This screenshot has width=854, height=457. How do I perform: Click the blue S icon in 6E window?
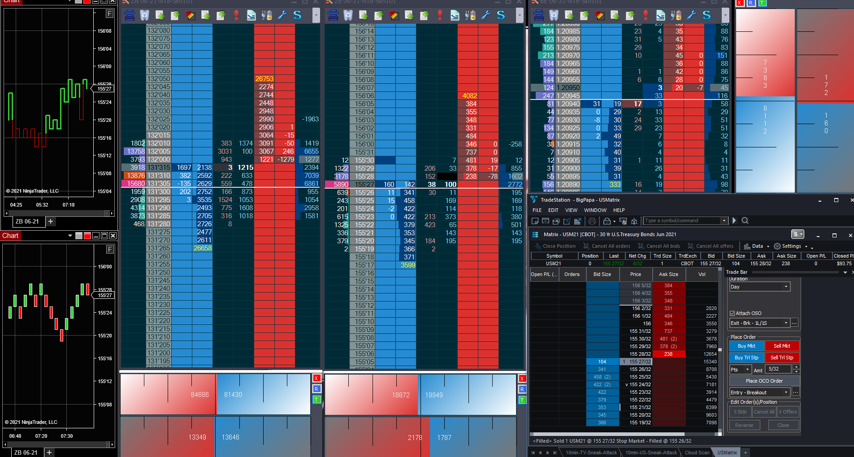[707, 16]
